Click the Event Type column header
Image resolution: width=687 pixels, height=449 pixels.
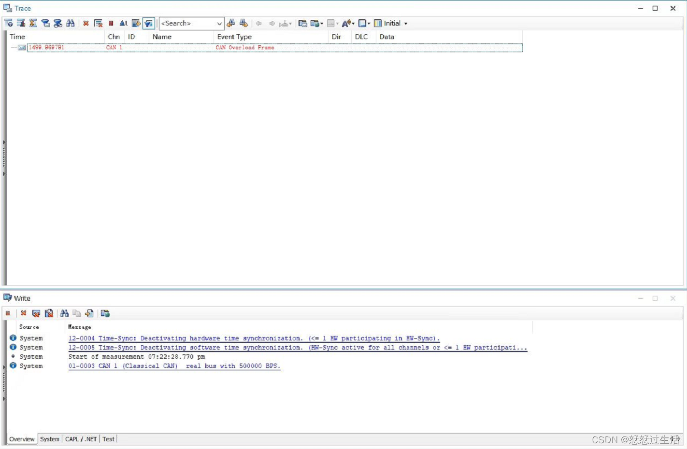click(271, 37)
